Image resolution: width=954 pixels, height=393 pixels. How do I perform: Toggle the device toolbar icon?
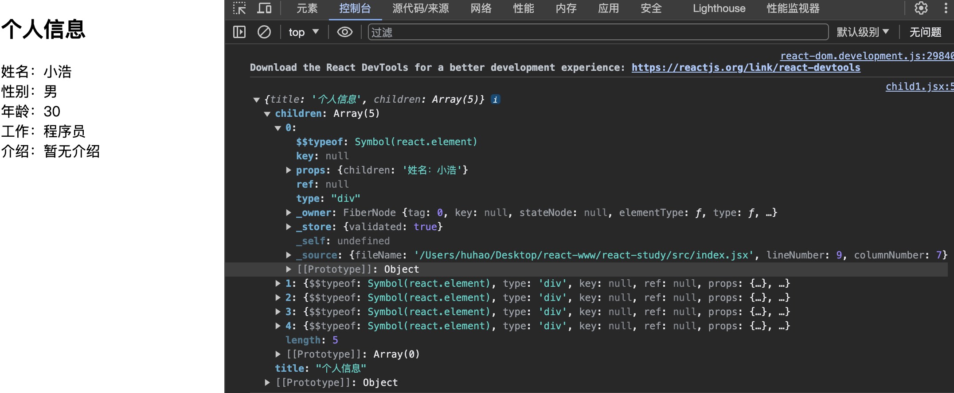click(265, 8)
